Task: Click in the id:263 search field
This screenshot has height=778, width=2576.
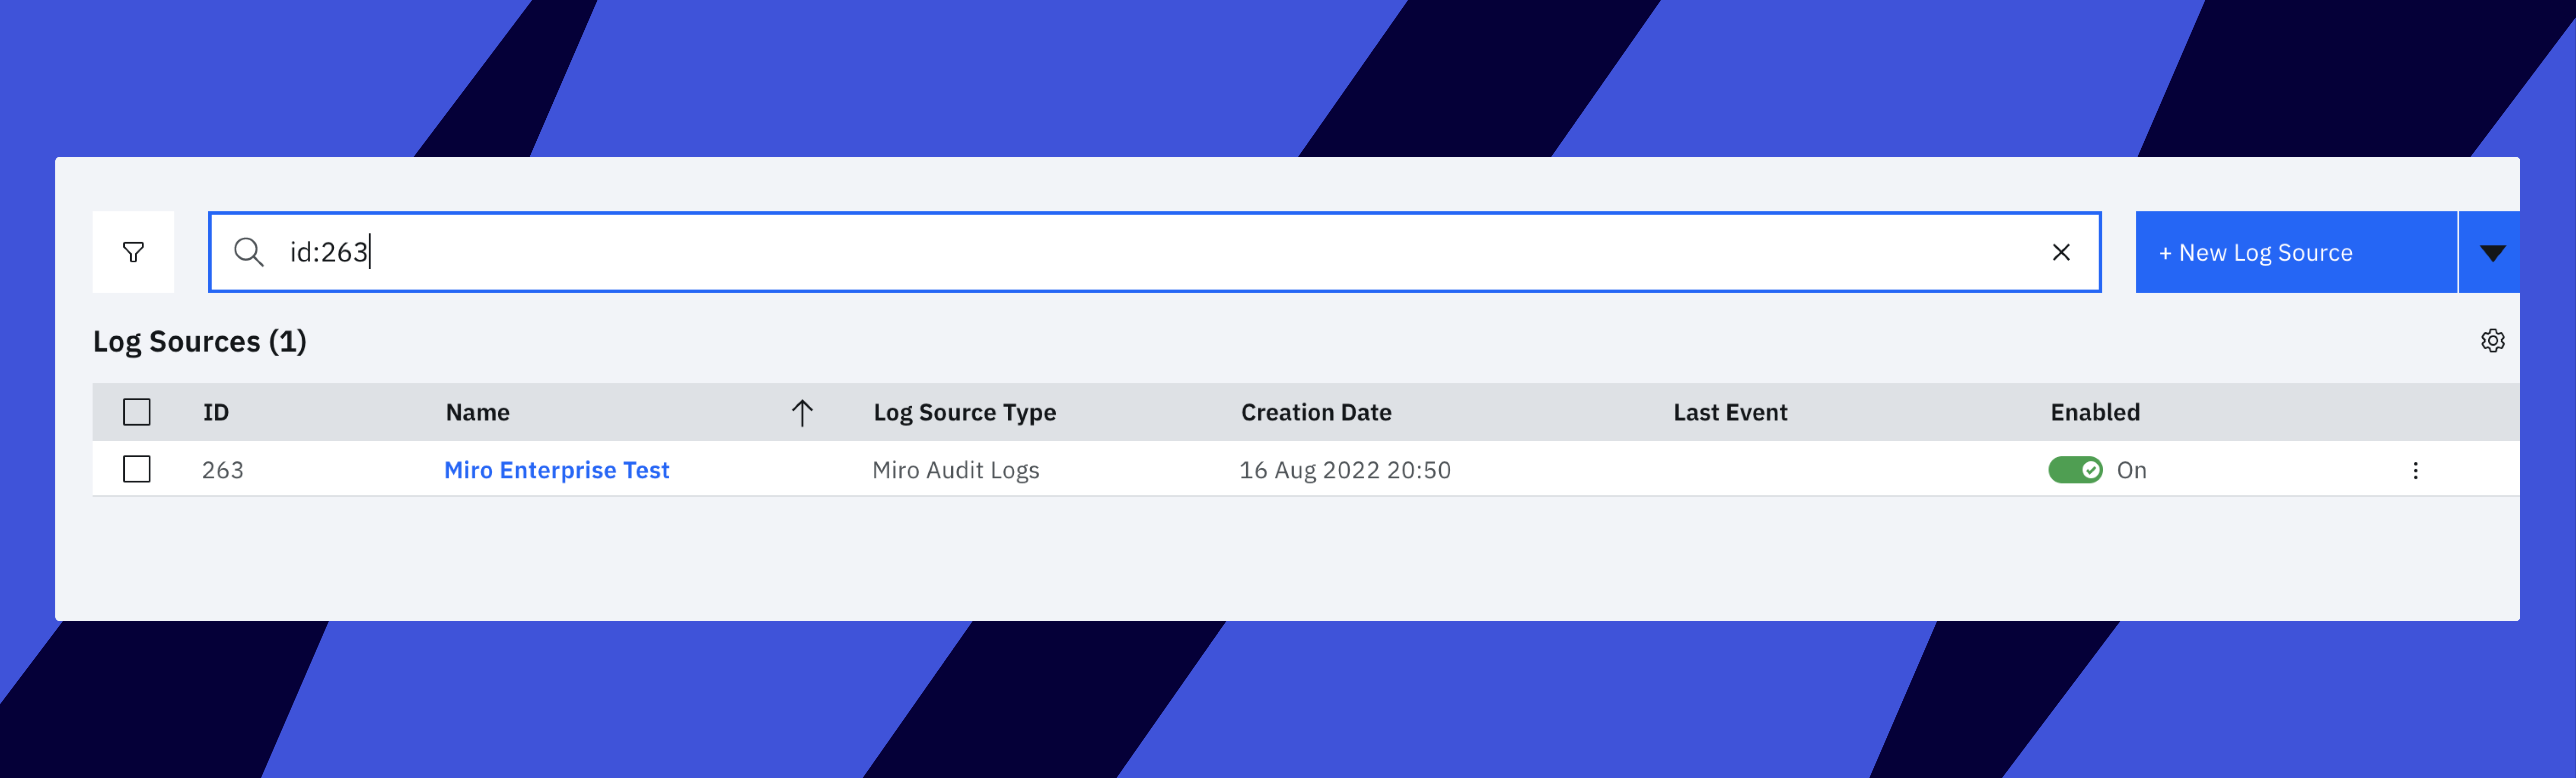Action: pos(1100,252)
